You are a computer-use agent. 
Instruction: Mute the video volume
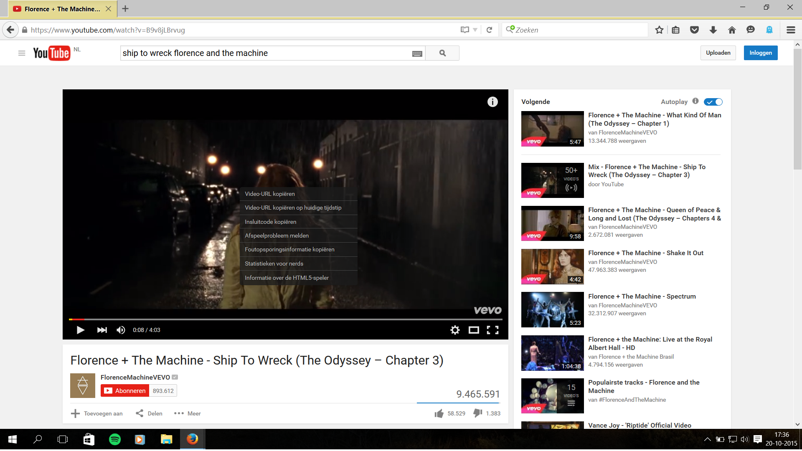click(x=121, y=330)
